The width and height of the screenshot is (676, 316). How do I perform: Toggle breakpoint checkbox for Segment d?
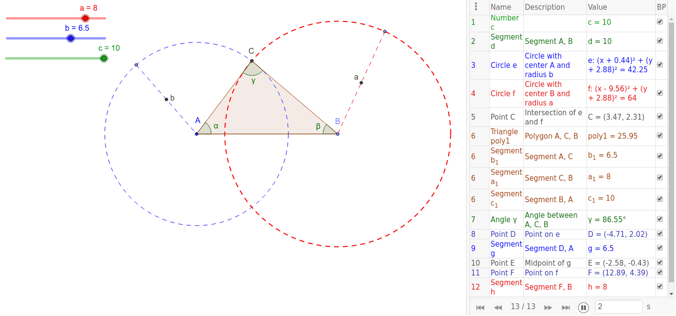(660, 41)
